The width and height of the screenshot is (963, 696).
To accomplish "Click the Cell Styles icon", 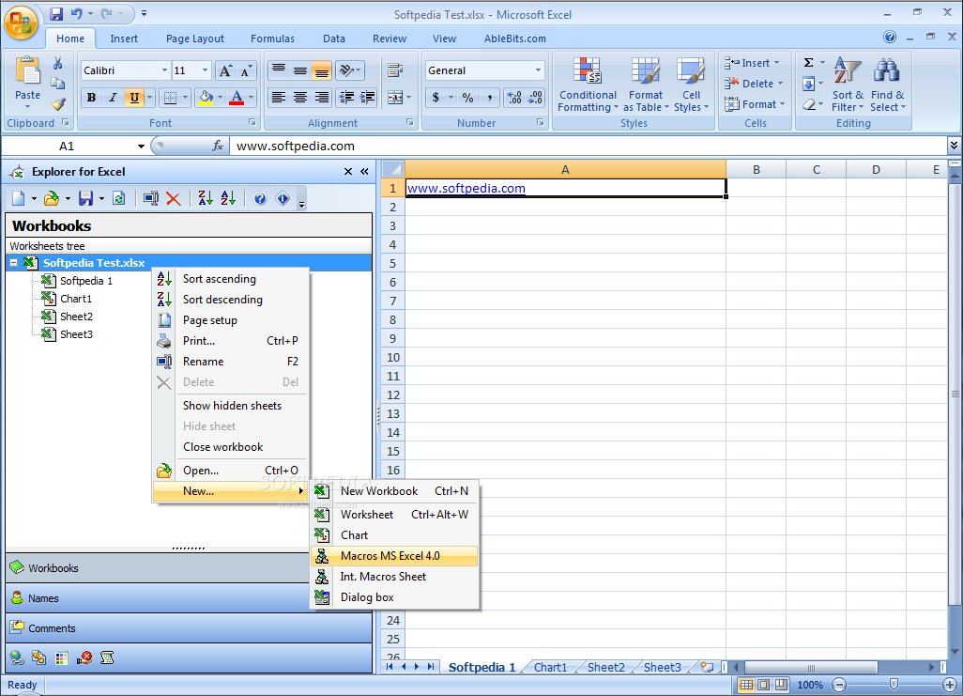I will tap(691, 70).
